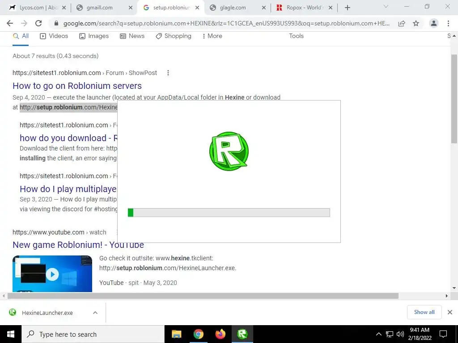
Task: Open 'How to go on Roblonium servers'
Action: [x=77, y=86]
